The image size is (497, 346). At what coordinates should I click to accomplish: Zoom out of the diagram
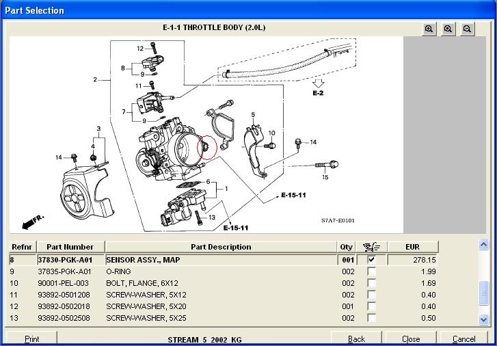[467, 29]
